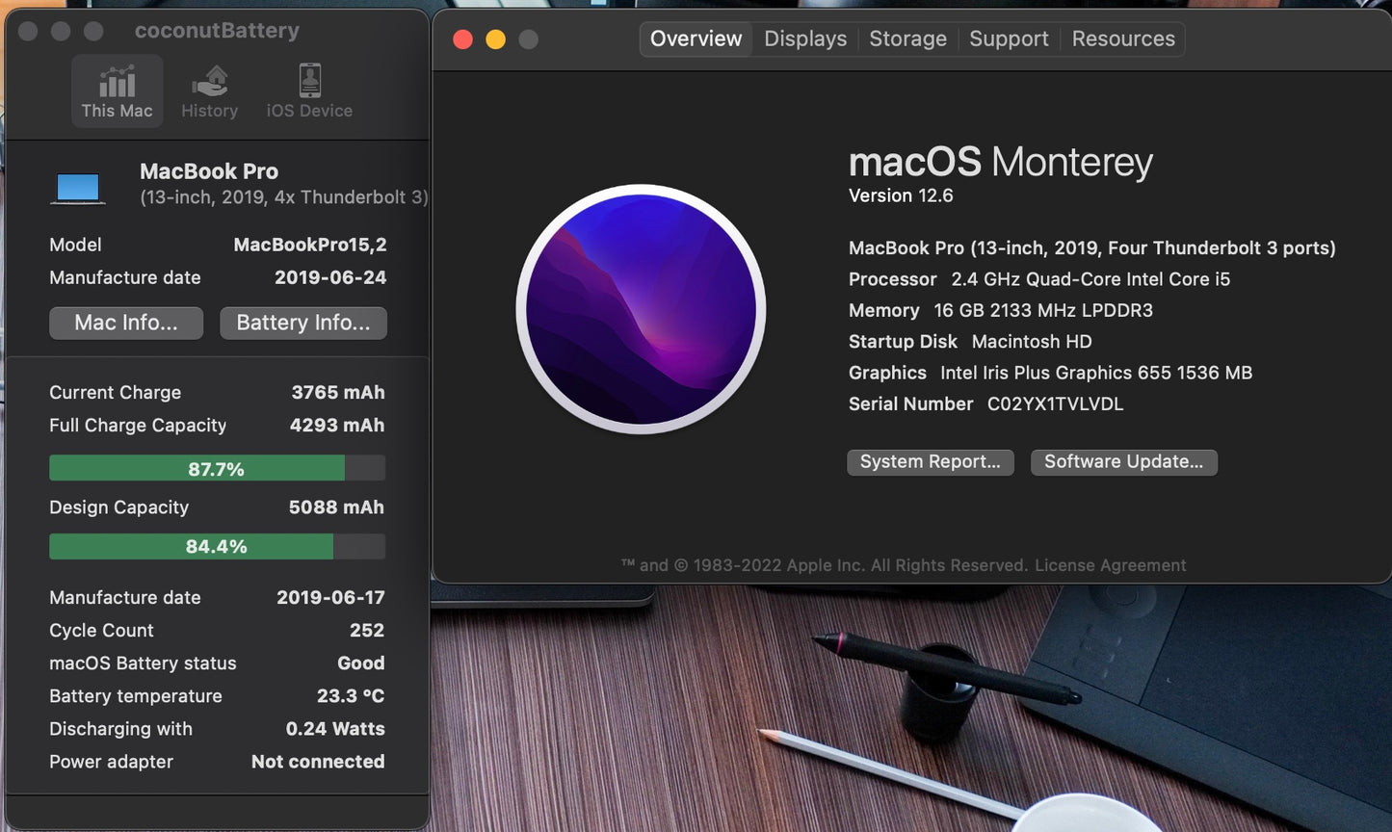Open Battery Info in coconutBattery
The height and width of the screenshot is (832, 1392).
(x=302, y=323)
